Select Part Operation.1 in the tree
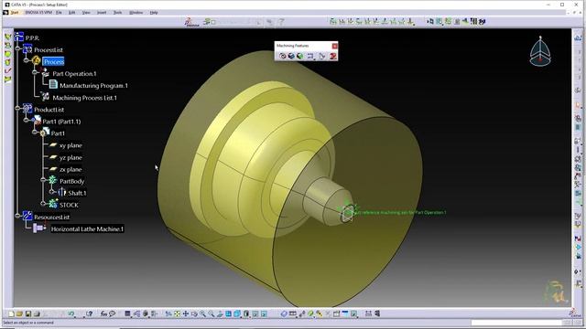 [x=74, y=74]
